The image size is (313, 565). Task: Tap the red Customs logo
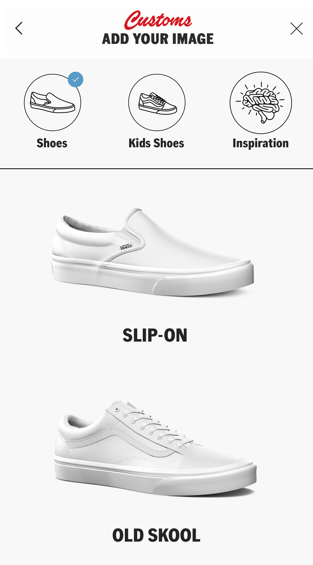click(158, 20)
